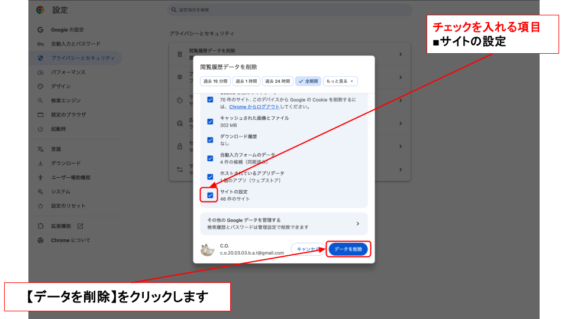Viewport: 568px width, 319px height.
Task: Click the 自動入力とパスワード key icon
Action: (x=40, y=44)
